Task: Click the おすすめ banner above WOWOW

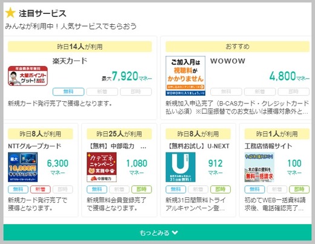Action: point(237,47)
